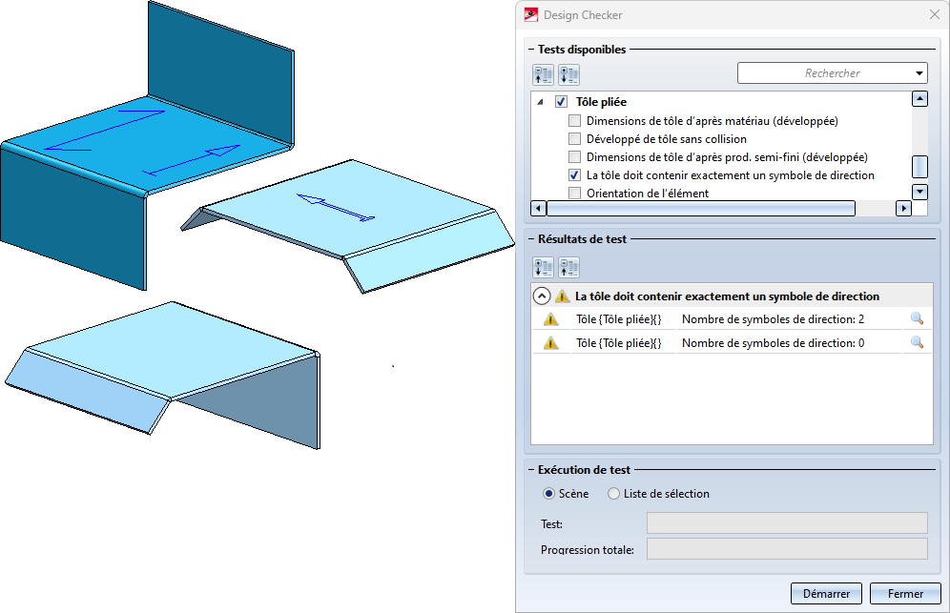Toggle the Tôle pliée checkbox
Screen dimensions: 950x613
(561, 102)
